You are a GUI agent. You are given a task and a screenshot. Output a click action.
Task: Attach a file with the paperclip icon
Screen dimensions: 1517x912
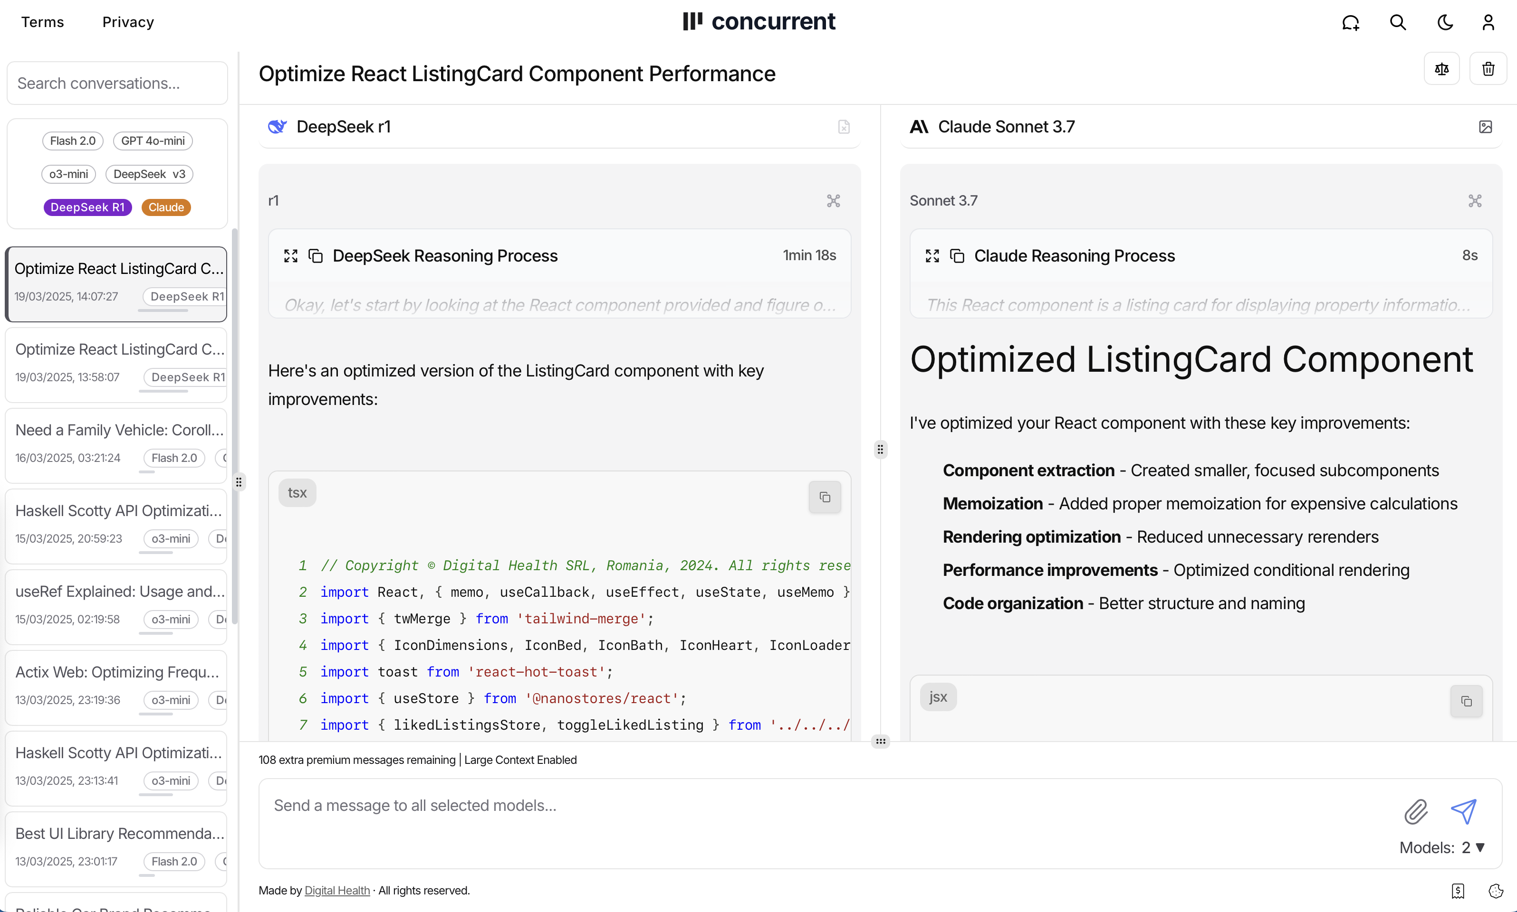click(x=1415, y=812)
